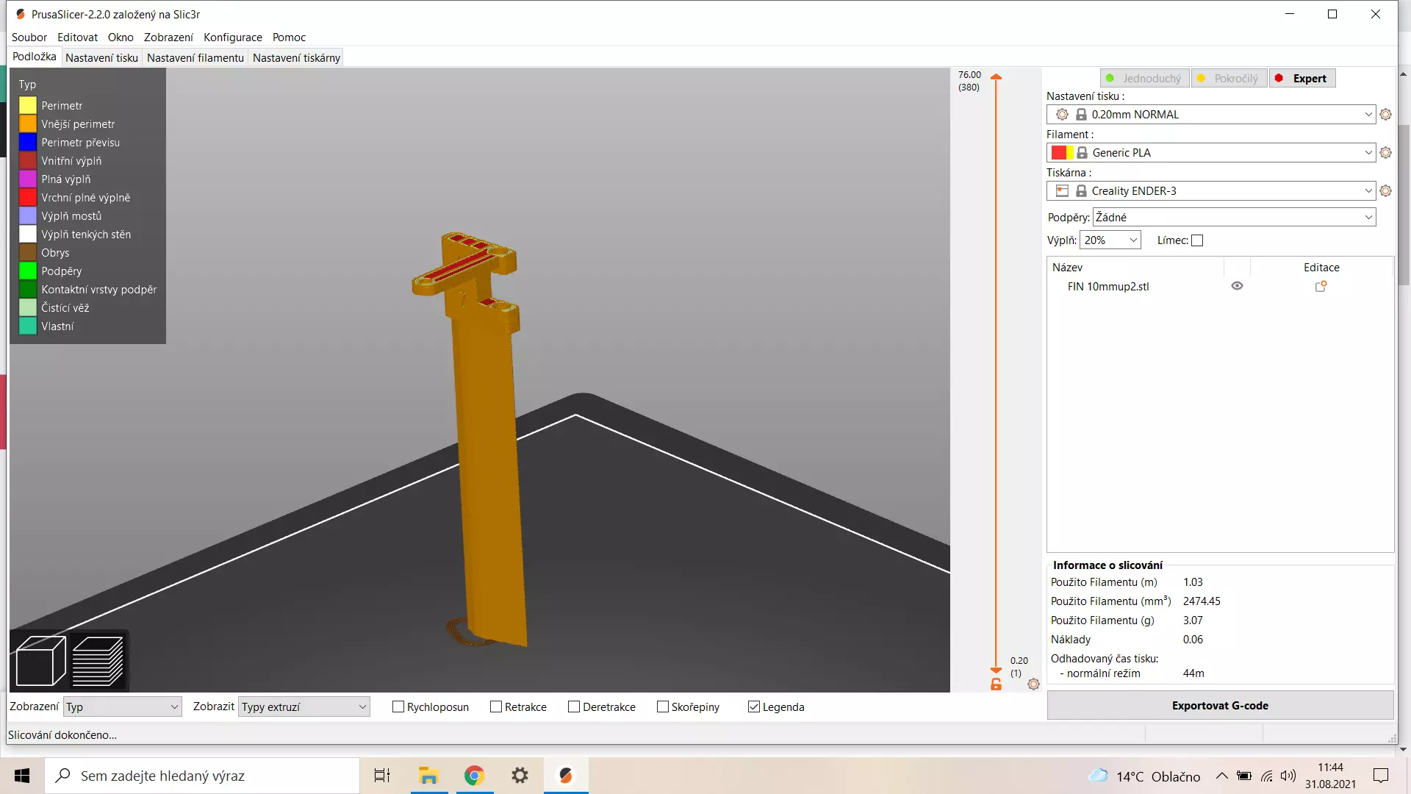Enable the Retrakce checkbox
Image resolution: width=1411 pixels, height=794 pixels.
pyautogui.click(x=496, y=707)
